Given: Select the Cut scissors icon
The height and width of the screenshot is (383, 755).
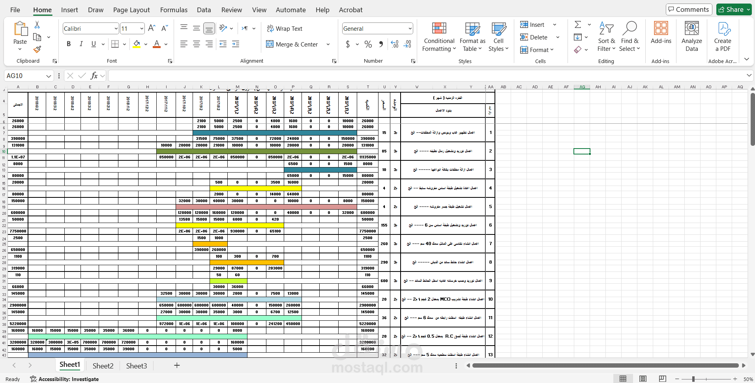Looking at the screenshot, I should click(37, 25).
